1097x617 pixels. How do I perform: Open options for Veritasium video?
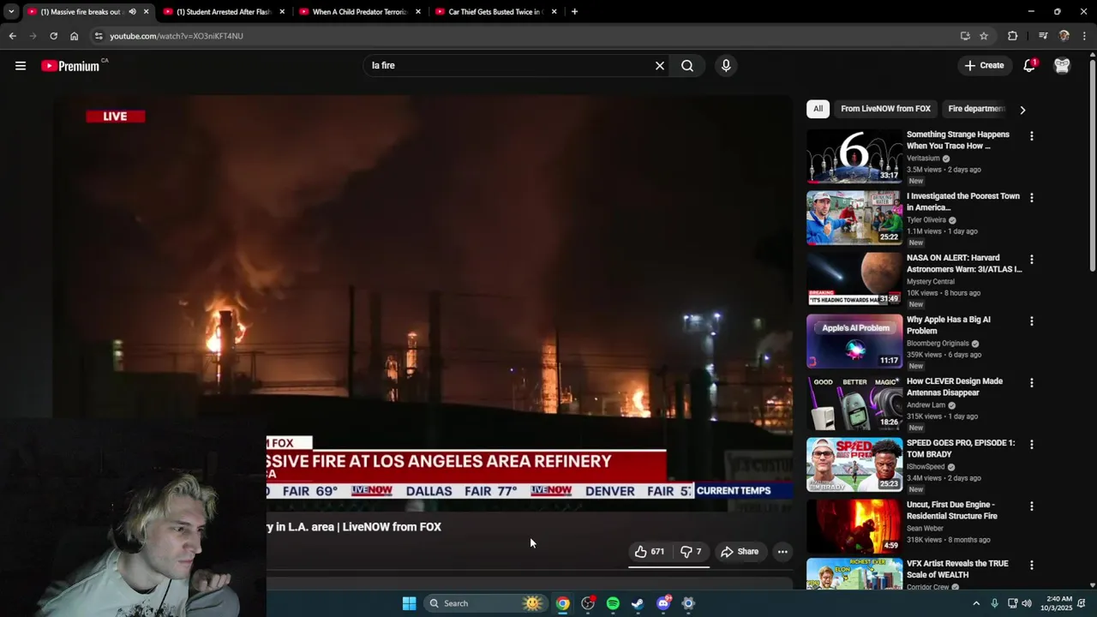[1032, 136]
